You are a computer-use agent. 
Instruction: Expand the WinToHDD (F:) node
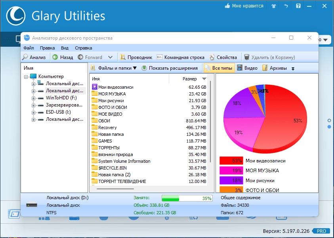click(33, 98)
